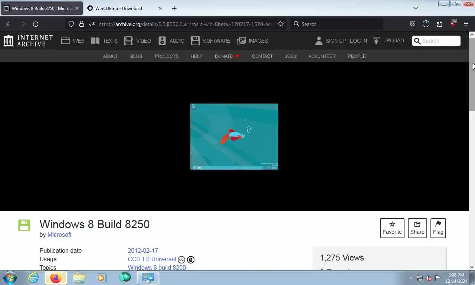Click the 2012-02-17 publication date link
The width and height of the screenshot is (475, 285).
point(143,250)
